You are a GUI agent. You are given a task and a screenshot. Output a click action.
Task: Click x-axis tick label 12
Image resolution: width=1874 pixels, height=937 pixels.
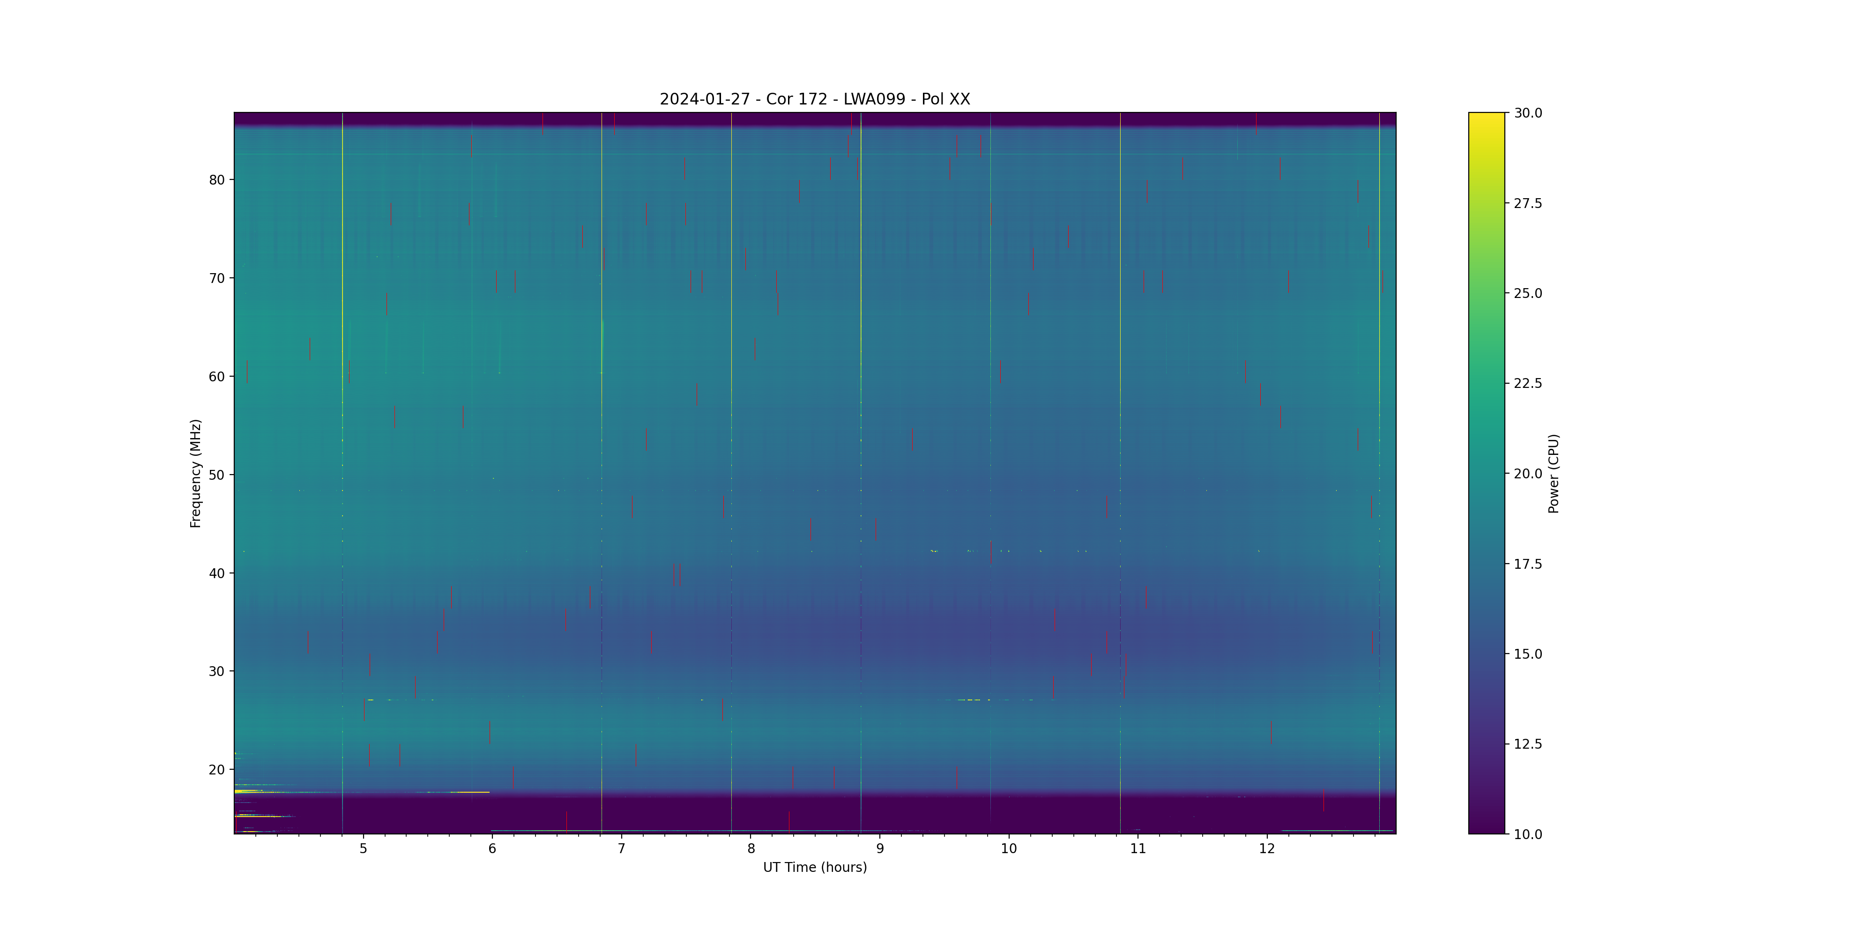tap(1266, 848)
